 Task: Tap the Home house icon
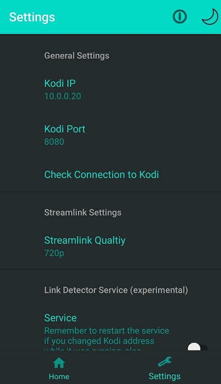(x=59, y=363)
